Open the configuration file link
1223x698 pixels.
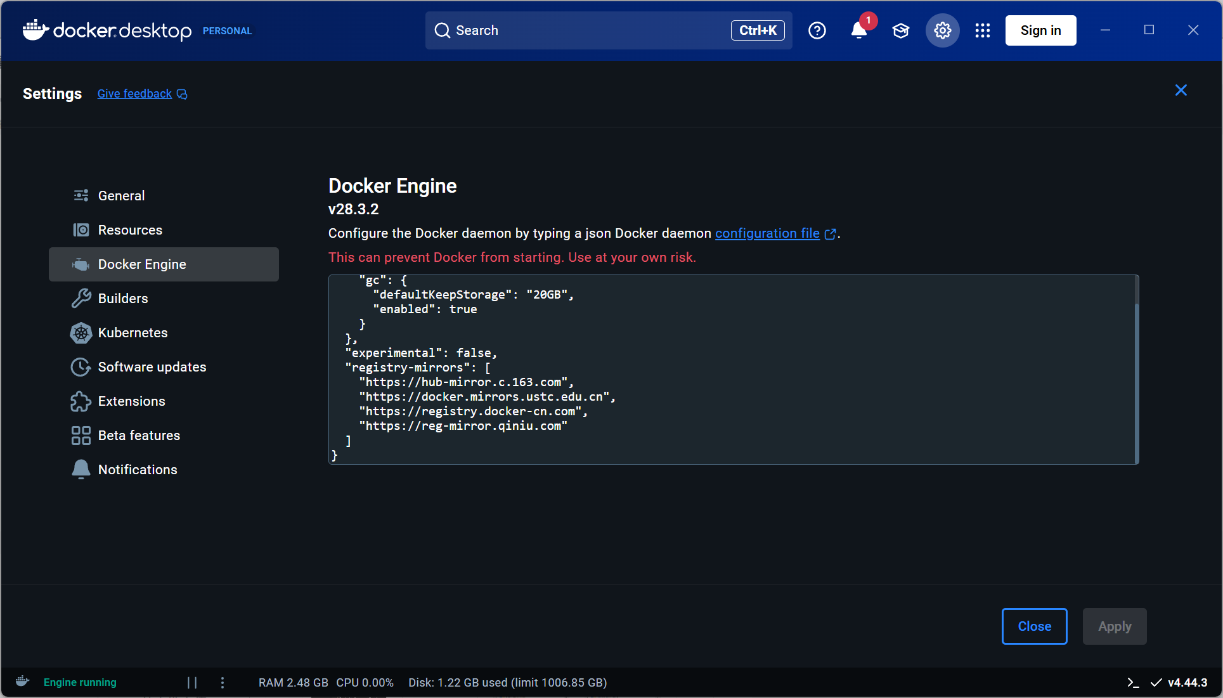(767, 233)
